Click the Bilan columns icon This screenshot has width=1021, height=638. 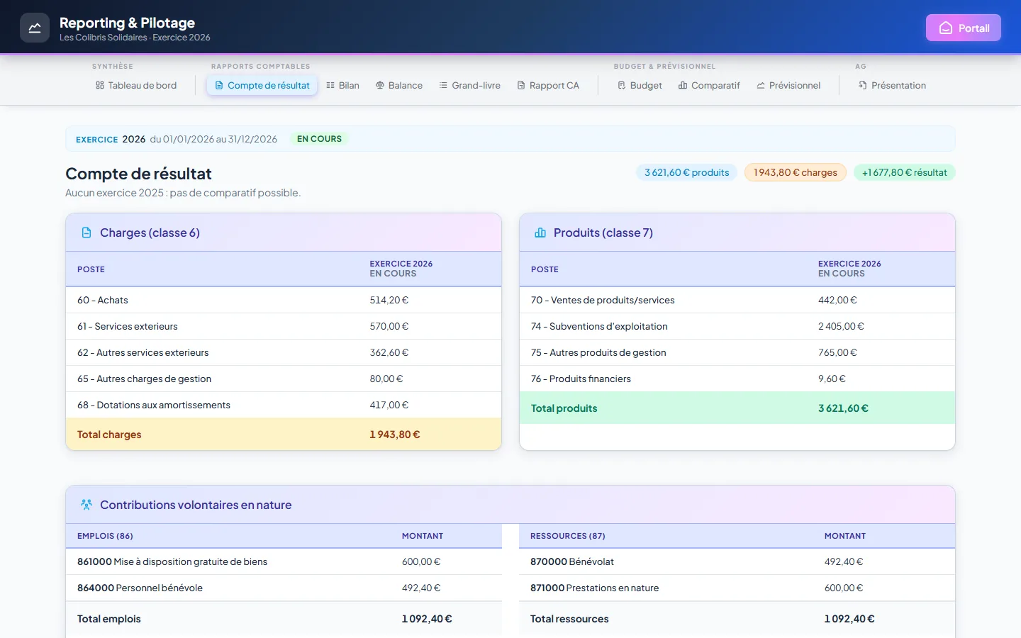pyautogui.click(x=330, y=86)
